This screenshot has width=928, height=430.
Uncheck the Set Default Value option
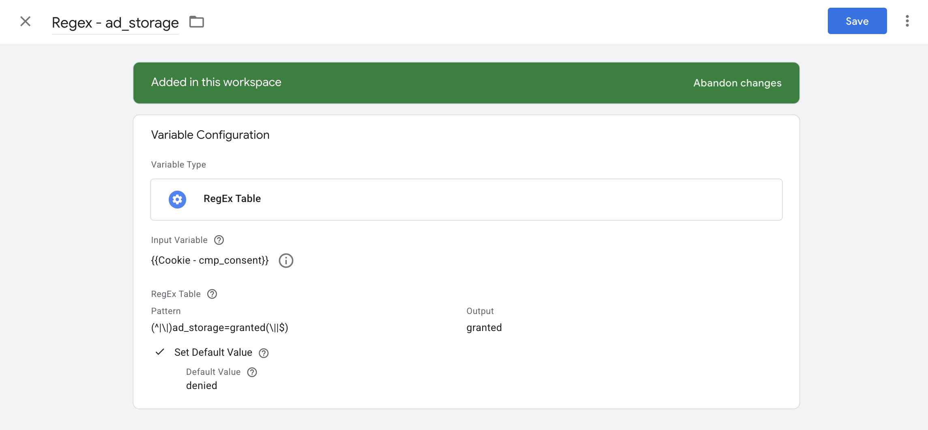point(161,352)
